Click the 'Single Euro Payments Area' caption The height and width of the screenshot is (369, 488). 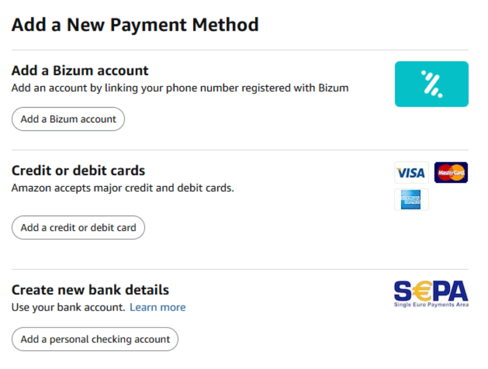coord(431,305)
